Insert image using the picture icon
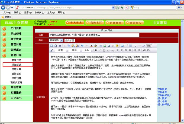Screen dimensions: 184x124 105,46
